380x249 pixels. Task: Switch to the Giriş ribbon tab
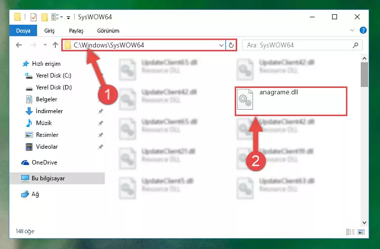pyautogui.click(x=49, y=31)
